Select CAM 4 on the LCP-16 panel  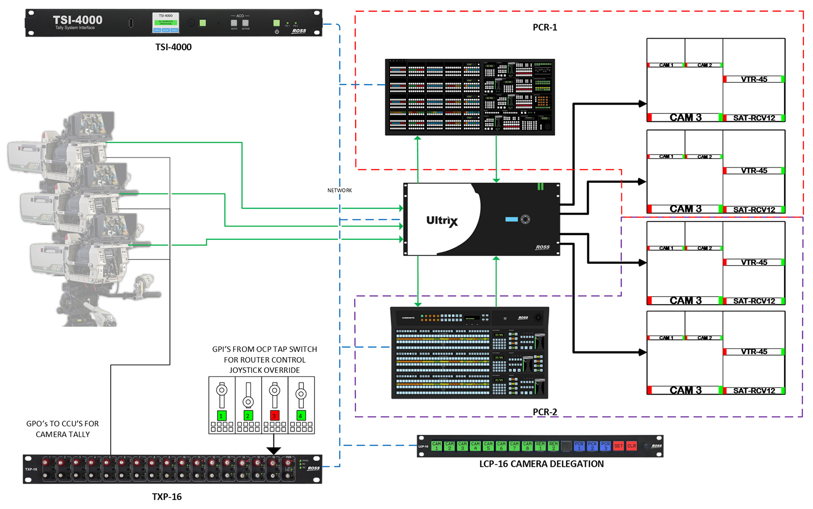(x=475, y=446)
